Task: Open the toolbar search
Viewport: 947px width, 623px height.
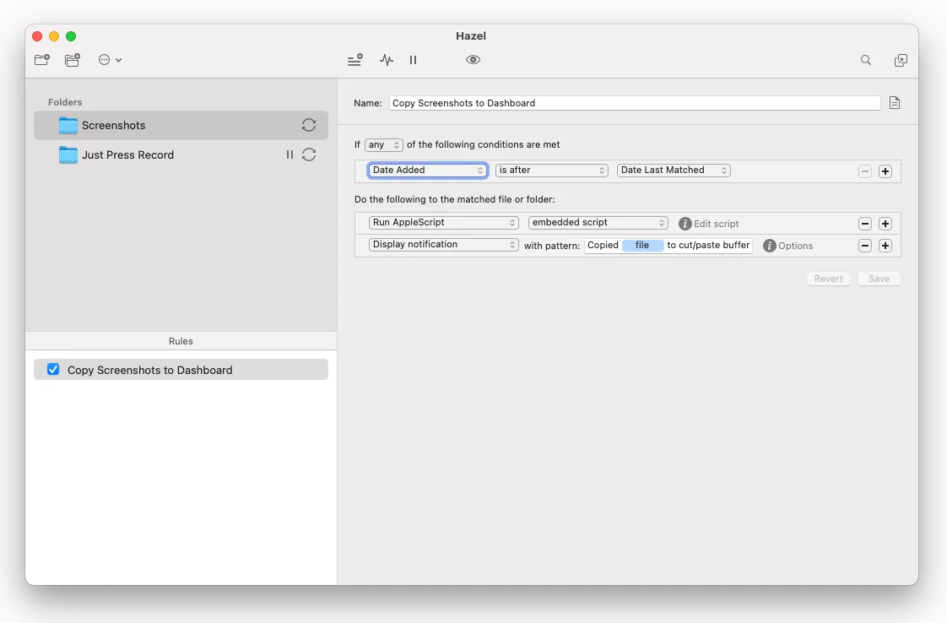Action: 866,60
